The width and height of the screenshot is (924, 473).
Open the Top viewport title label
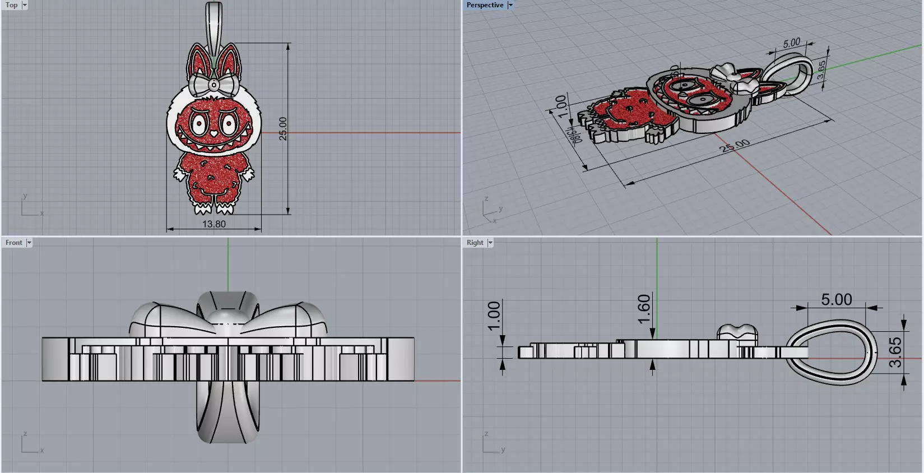[x=11, y=5]
